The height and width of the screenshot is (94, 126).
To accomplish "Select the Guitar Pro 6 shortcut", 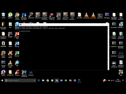I will [x=31, y=15].
